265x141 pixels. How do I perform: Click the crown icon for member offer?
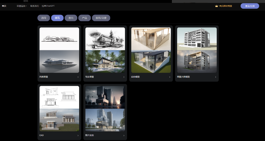click(216, 6)
